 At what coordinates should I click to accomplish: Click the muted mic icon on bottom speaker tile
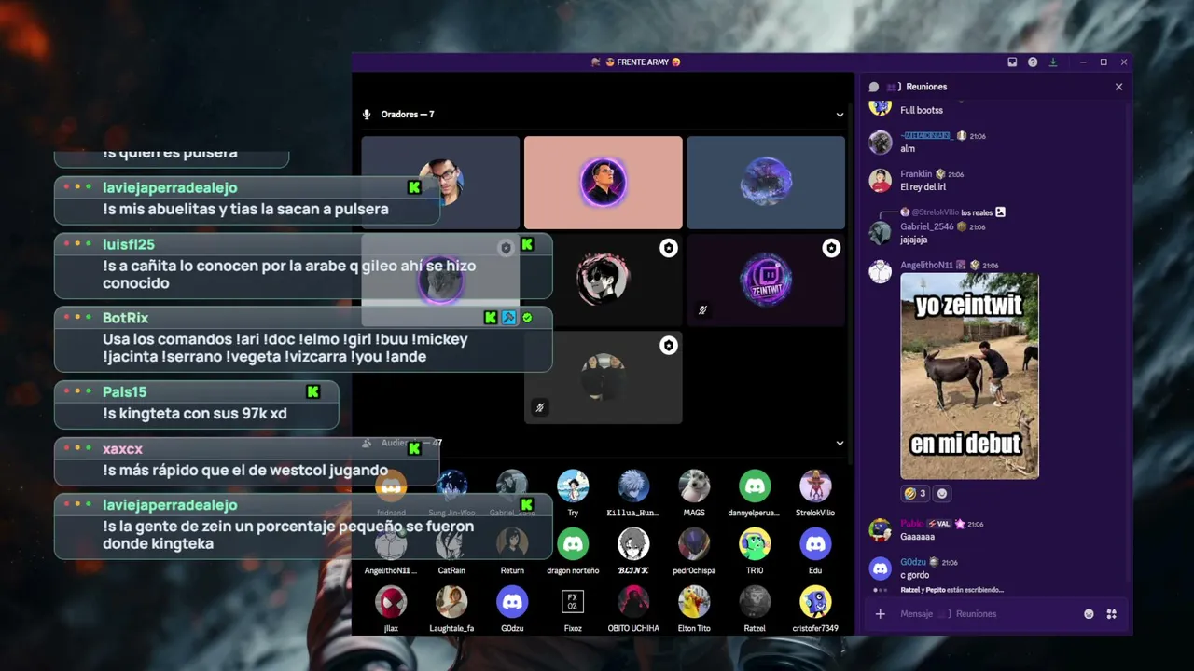[539, 407]
